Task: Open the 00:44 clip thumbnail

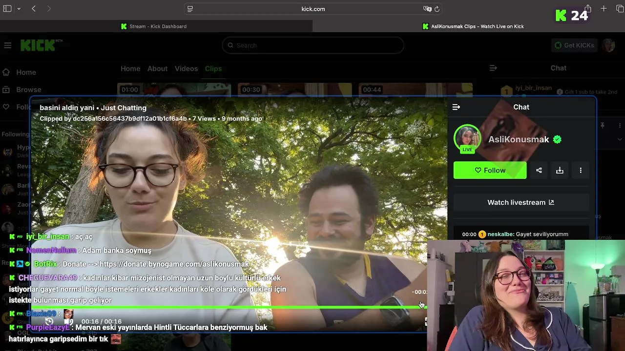Action: tap(416, 90)
